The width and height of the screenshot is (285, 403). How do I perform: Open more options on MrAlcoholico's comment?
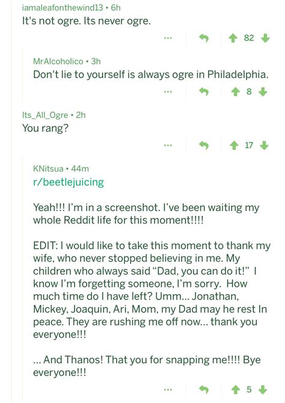pyautogui.click(x=168, y=92)
